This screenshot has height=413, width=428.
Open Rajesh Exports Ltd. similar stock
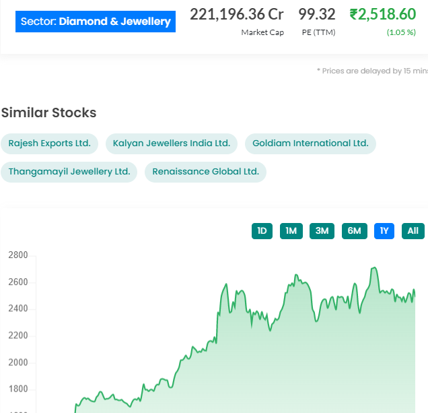50,144
